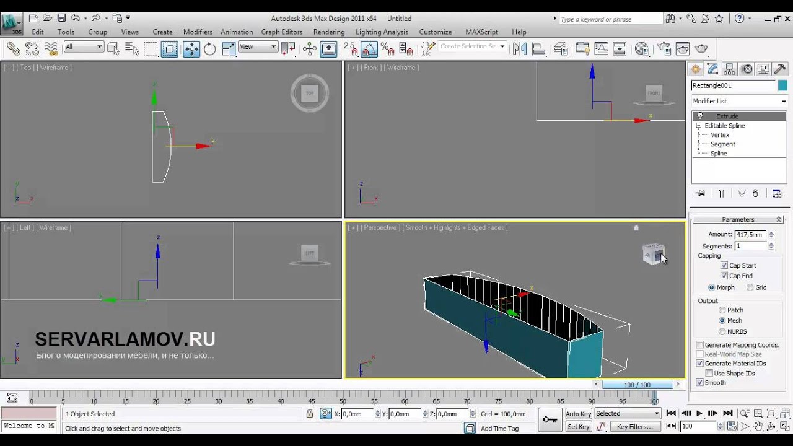The height and width of the screenshot is (446, 793).
Task: Toggle the Extrude modifier lightbulb
Action: 701,116
